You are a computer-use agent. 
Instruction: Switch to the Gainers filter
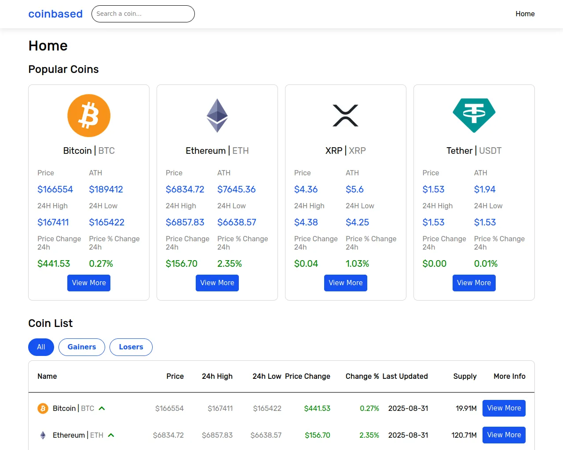(x=82, y=347)
